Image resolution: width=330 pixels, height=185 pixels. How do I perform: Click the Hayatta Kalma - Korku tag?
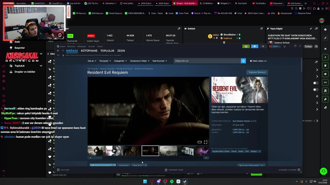pos(221,151)
